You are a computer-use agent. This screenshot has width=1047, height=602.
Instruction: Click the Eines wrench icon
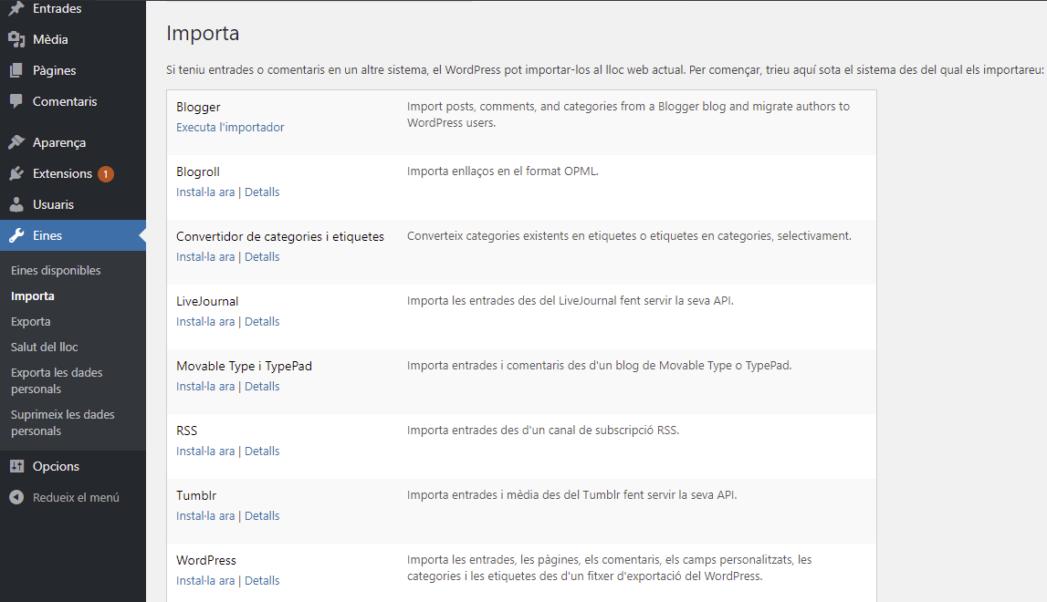[16, 235]
